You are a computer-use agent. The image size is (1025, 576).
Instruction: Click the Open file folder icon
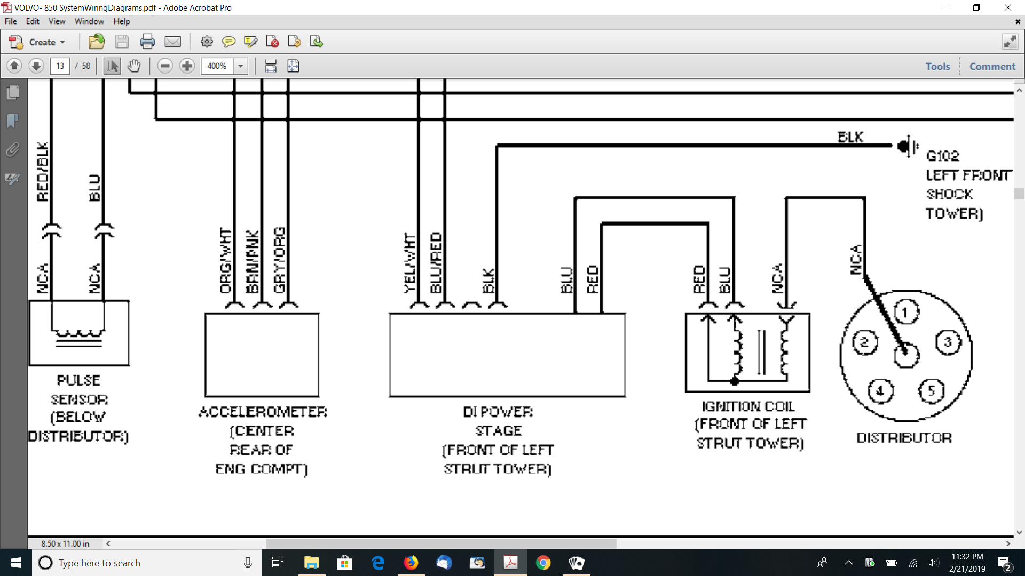point(97,42)
